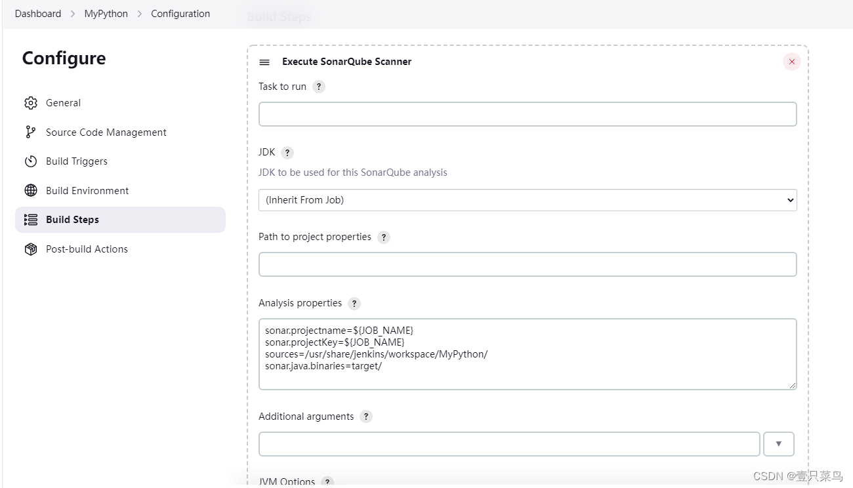853x488 pixels.
Task: Open the General section gear icon
Action: pyautogui.click(x=31, y=103)
